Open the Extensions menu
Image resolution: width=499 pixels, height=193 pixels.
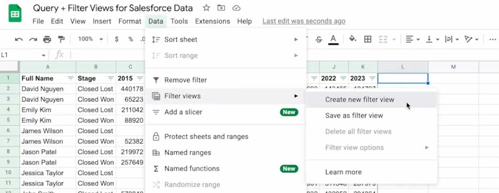pyautogui.click(x=212, y=21)
